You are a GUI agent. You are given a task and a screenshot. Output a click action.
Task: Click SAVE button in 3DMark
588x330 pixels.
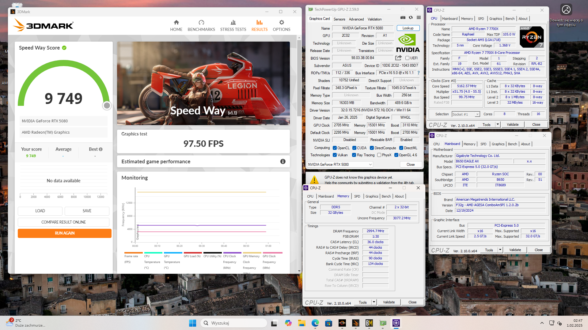pyautogui.click(x=87, y=211)
